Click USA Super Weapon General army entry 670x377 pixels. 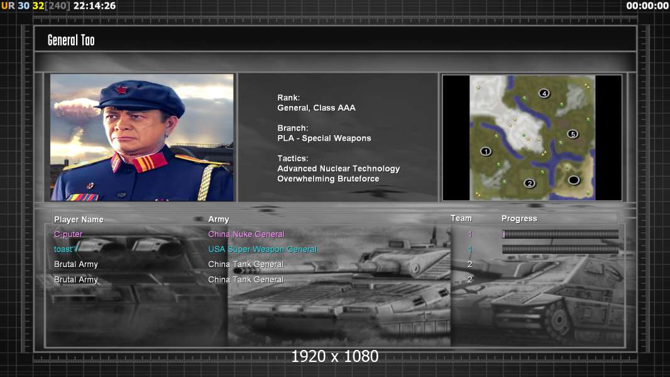(262, 249)
